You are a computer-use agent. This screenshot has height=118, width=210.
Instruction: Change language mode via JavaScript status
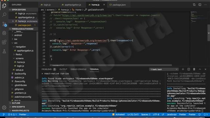coord(172,114)
